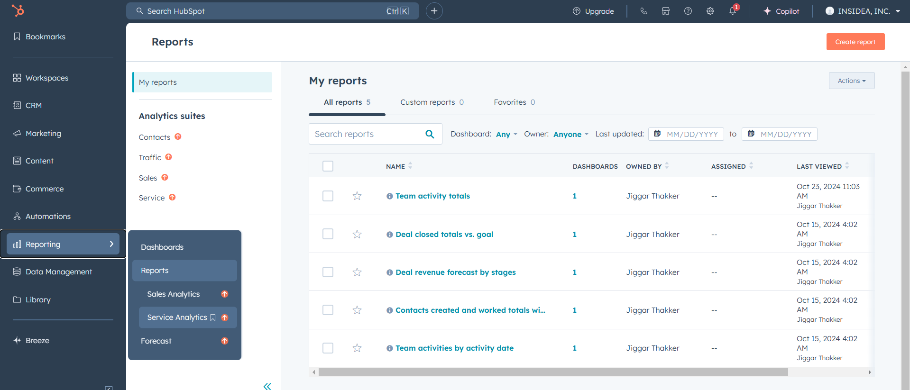Select My reports in the left panel
This screenshot has width=910, height=390.
click(x=202, y=82)
